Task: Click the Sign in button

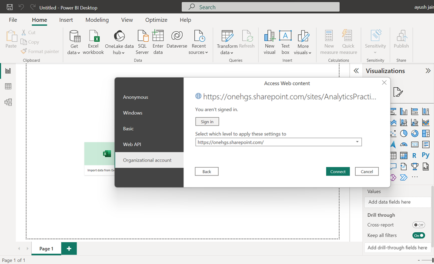Action: [207, 122]
